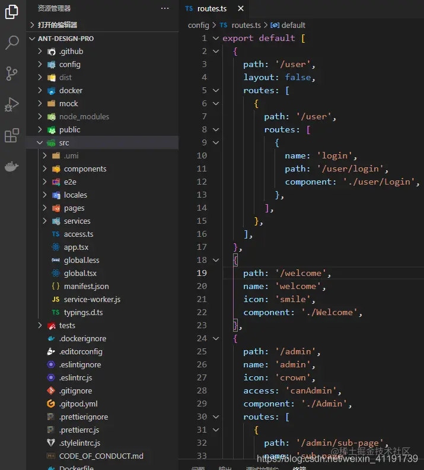Click the stylelint icon beside .stylelintrc.js
Viewport: 424px width, 470px height.
pos(51,443)
